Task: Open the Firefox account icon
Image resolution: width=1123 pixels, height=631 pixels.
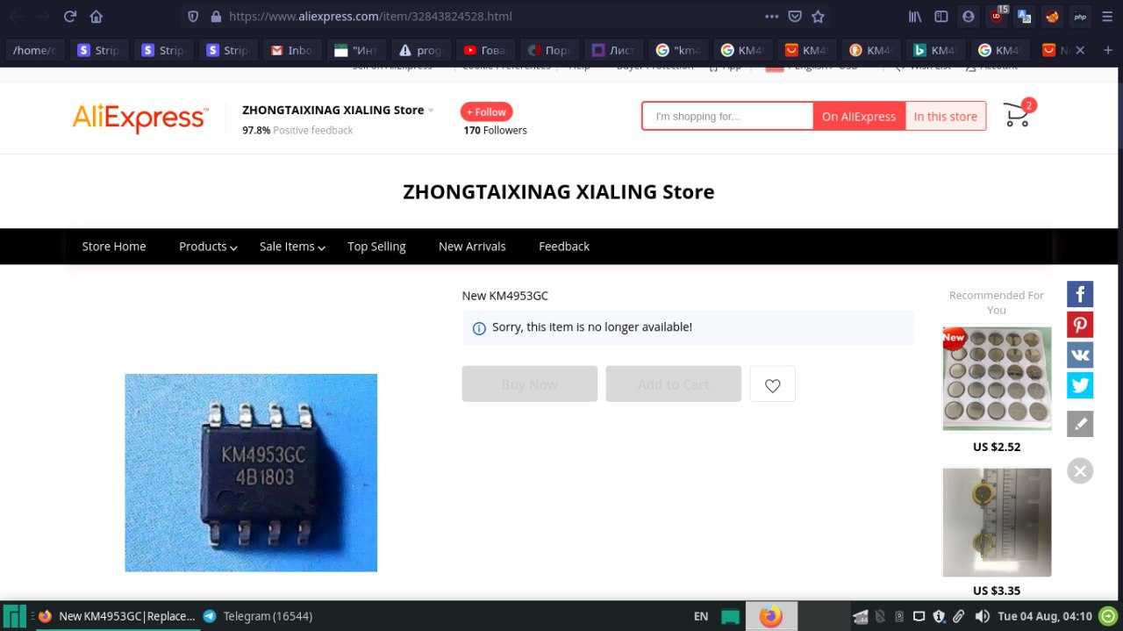Action: (969, 16)
